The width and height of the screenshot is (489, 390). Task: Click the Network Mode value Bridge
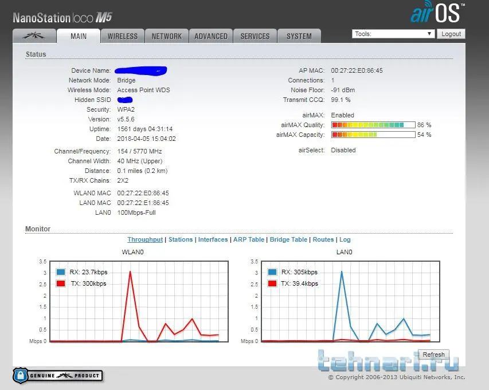(126, 80)
